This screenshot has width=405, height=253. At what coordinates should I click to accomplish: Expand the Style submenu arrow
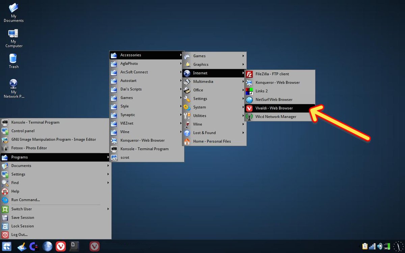click(x=181, y=106)
